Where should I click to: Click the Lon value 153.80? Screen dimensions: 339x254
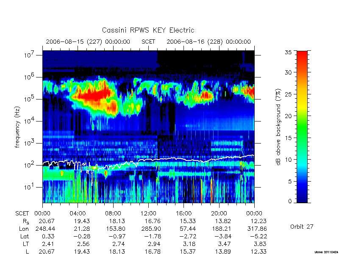(x=115, y=229)
